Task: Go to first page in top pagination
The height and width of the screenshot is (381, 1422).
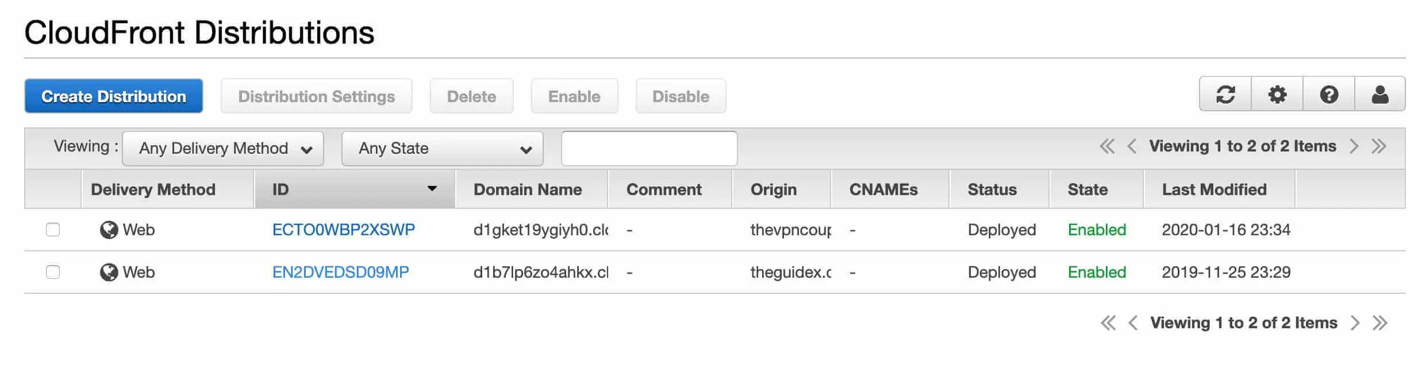Action: 1106,146
